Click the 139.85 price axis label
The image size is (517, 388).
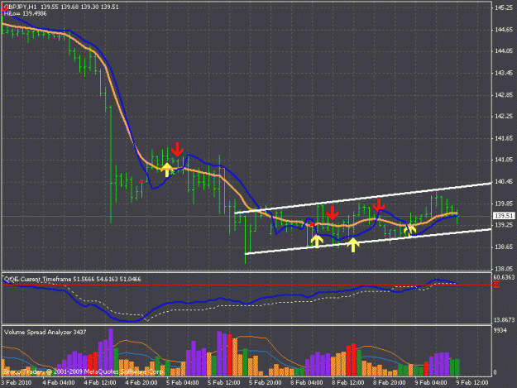click(504, 204)
